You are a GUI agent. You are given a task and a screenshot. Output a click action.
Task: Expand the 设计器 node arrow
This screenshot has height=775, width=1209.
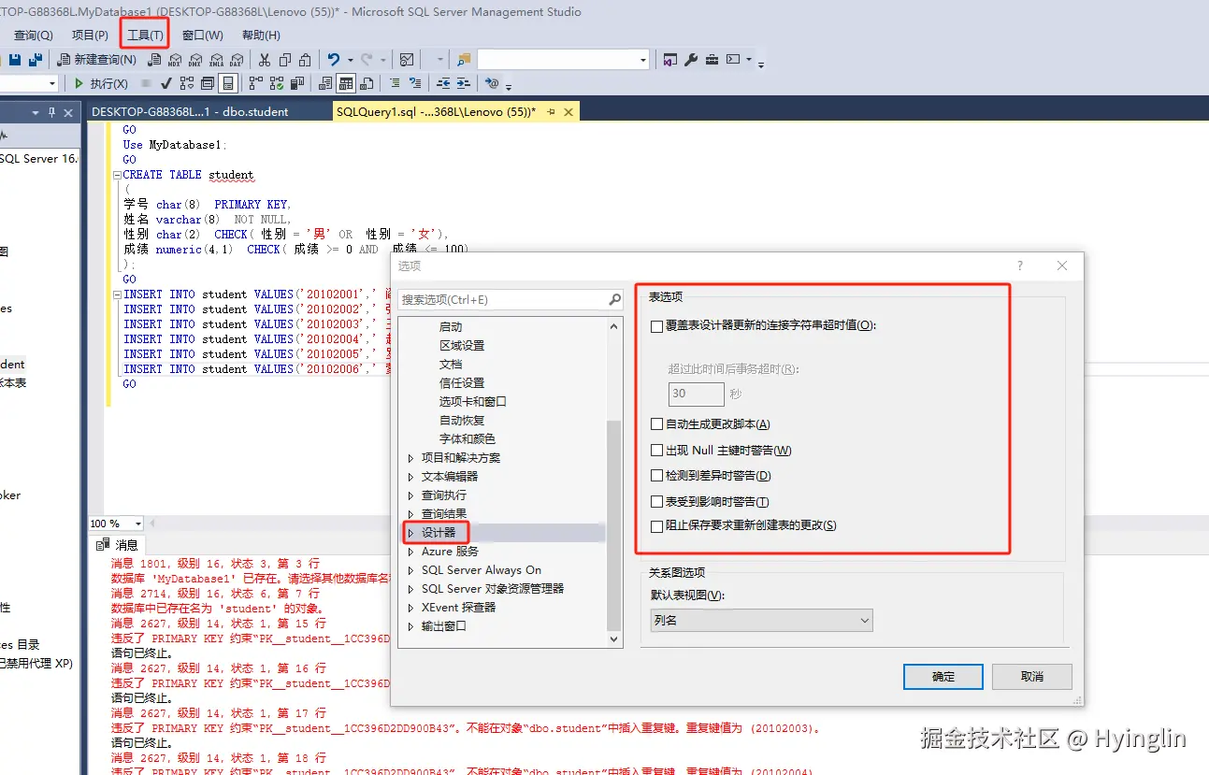pos(410,533)
